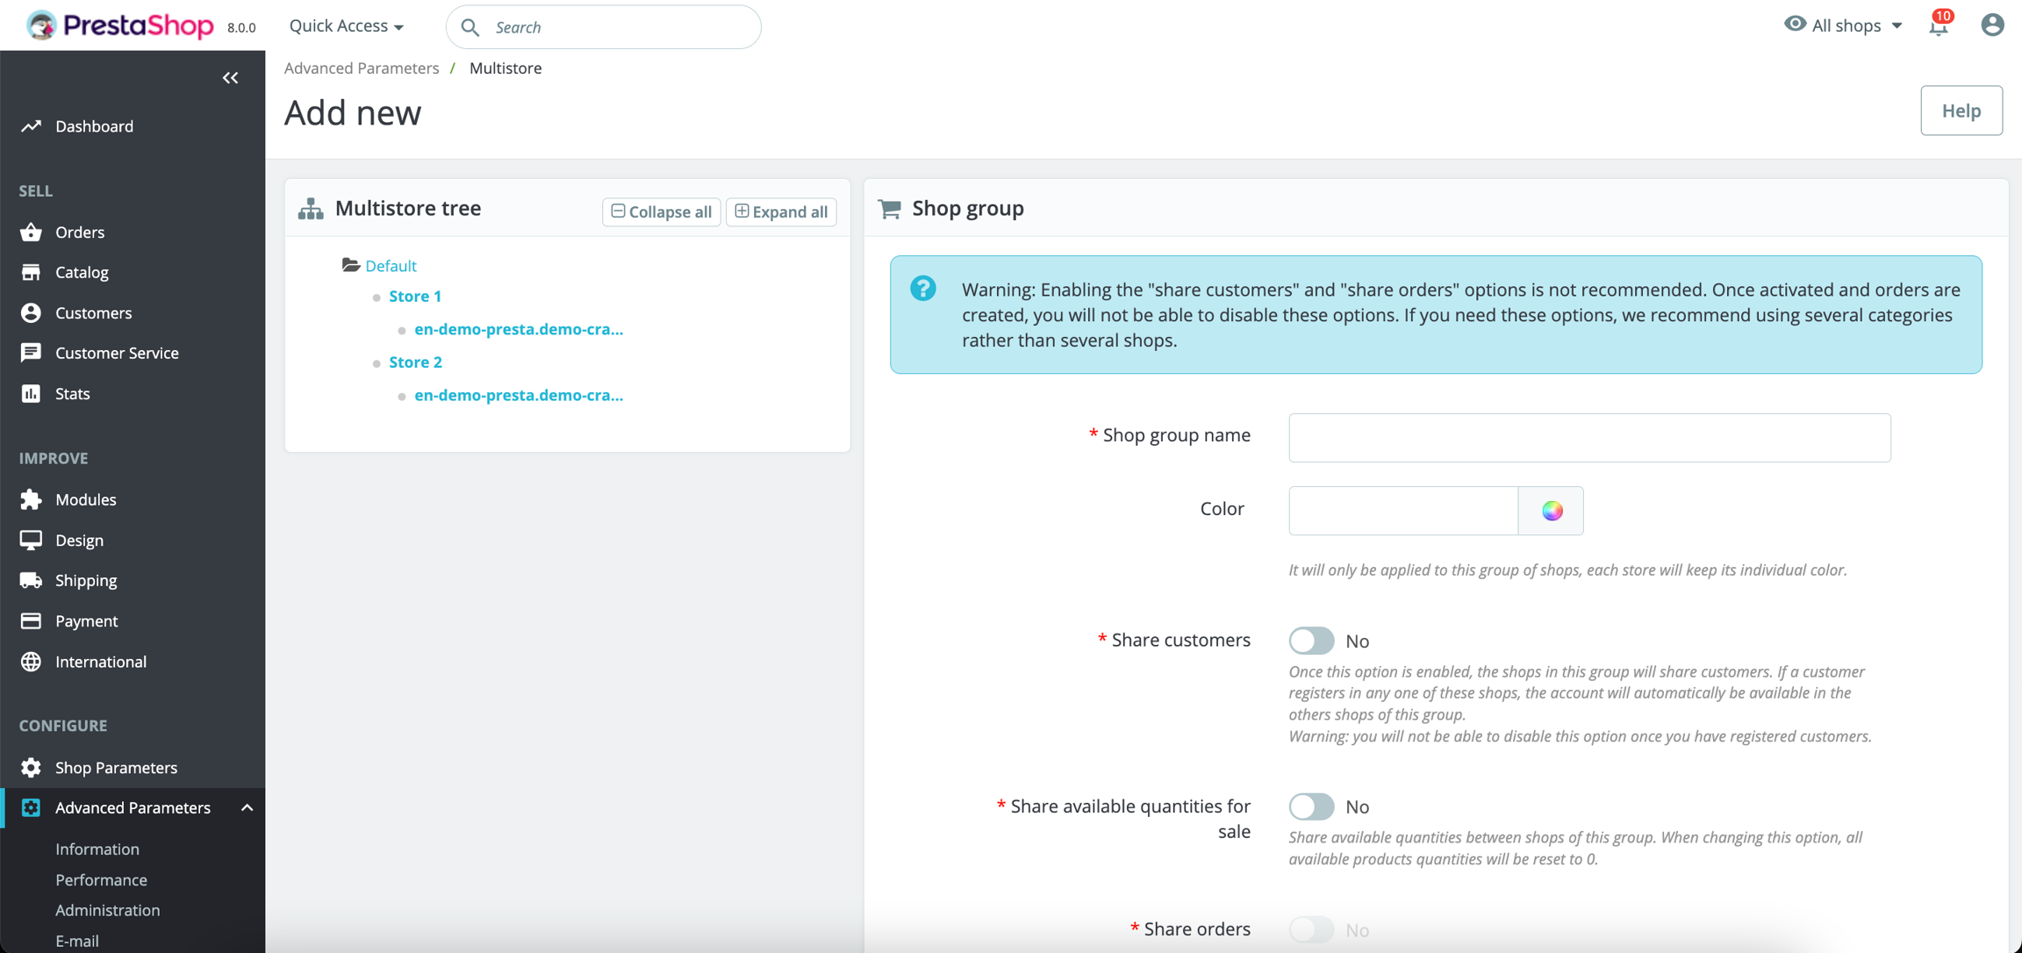Open the color picker wheel
2022x953 pixels.
[1552, 511]
